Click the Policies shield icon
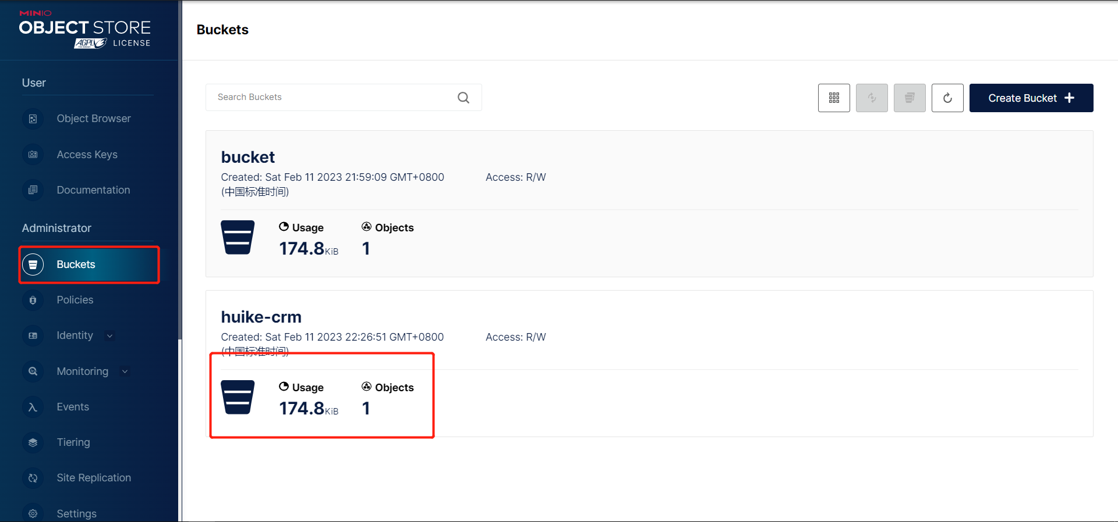The width and height of the screenshot is (1118, 522). coord(33,300)
